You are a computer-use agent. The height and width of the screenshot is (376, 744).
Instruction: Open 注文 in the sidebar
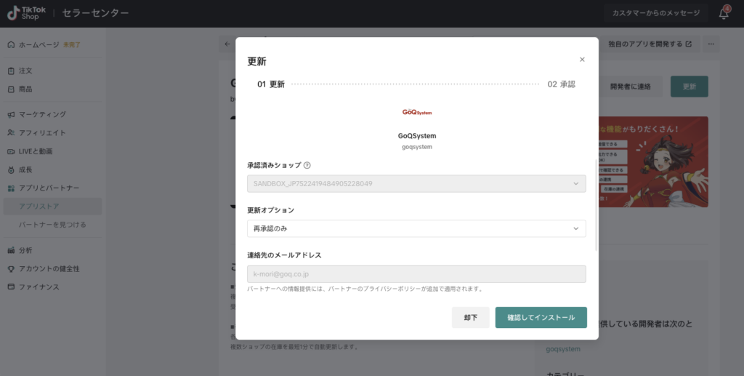25,71
